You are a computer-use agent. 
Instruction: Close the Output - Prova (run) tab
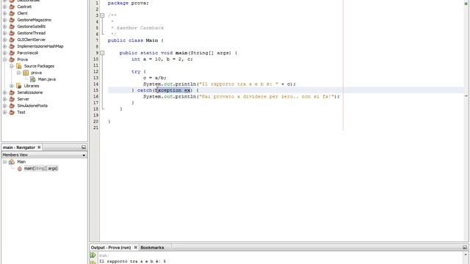click(135, 248)
